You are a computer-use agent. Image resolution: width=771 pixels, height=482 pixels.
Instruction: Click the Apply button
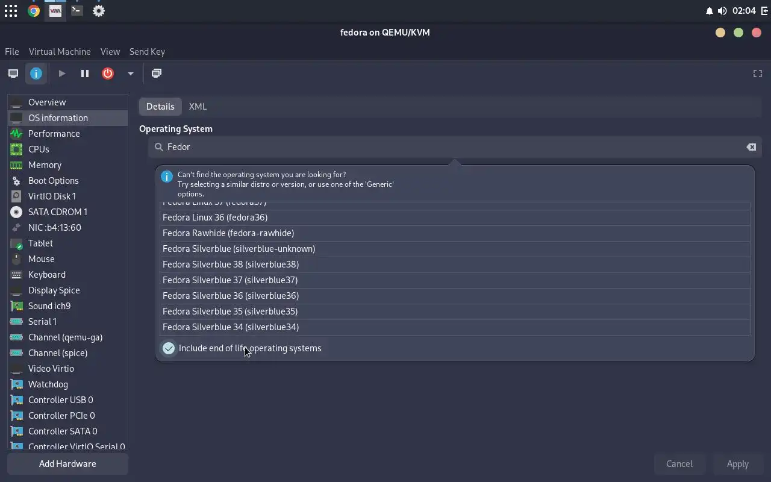737,464
